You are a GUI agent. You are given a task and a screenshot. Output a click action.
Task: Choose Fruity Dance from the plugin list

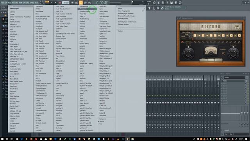click(60, 6)
